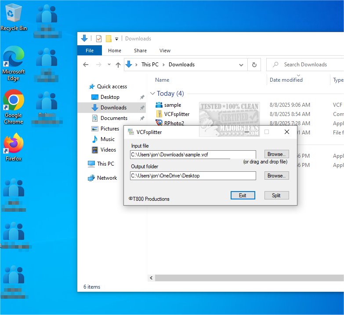Click the Input file path field
This screenshot has height=315, width=344.
[193, 155]
